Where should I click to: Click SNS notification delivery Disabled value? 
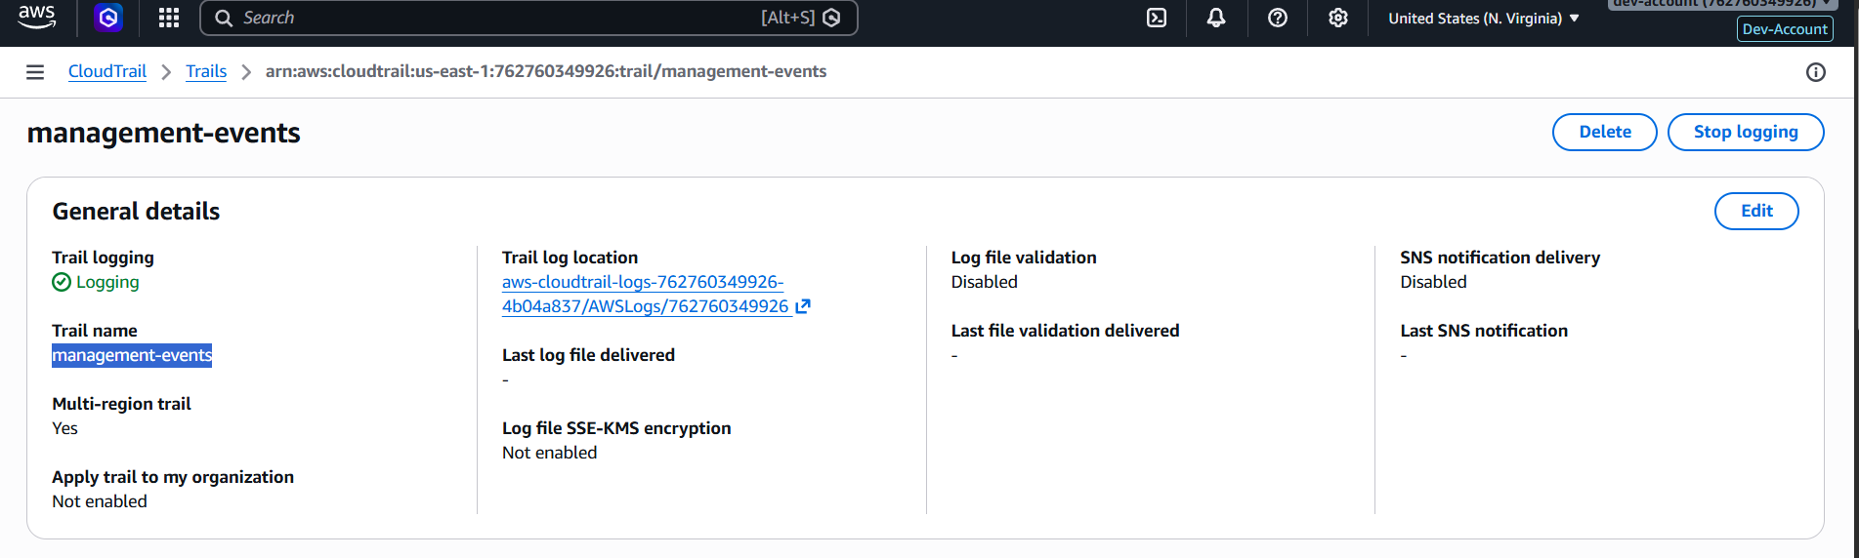1433,282
